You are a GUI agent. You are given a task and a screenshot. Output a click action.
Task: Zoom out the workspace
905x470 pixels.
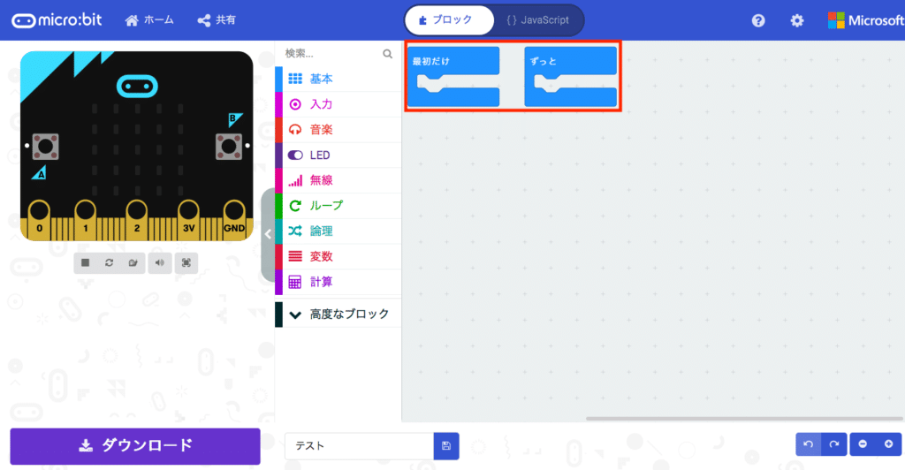pyautogui.click(x=863, y=444)
